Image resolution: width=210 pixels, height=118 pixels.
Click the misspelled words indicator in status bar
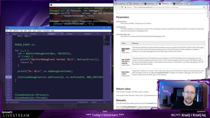click(82, 102)
